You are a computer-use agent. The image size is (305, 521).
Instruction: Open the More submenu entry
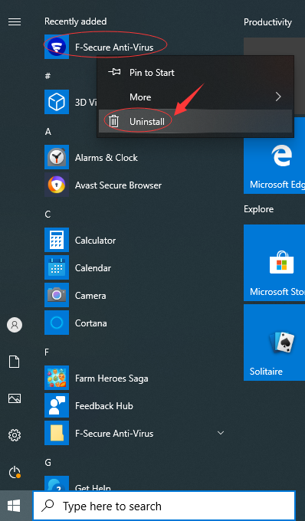(195, 97)
